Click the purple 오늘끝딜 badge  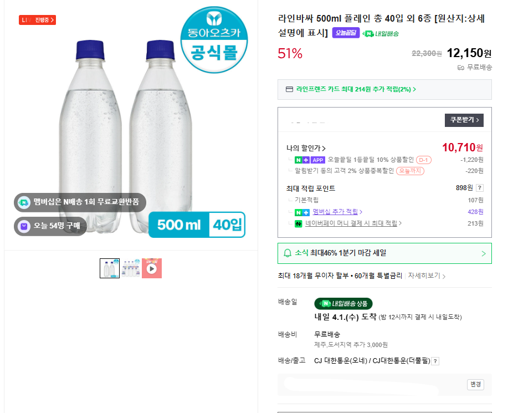(x=346, y=33)
